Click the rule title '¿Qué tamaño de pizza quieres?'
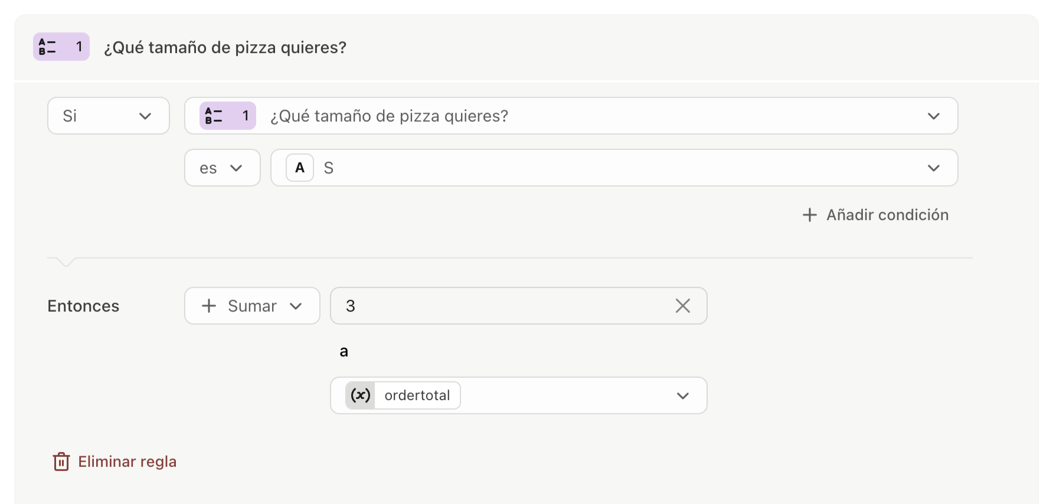 [225, 47]
